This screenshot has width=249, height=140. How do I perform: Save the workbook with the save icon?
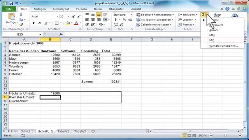pyautogui.click(x=11, y=3)
